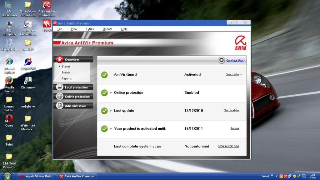Open the Tohid folder on desktop
This screenshot has height=180, width=320.
pos(9,140)
